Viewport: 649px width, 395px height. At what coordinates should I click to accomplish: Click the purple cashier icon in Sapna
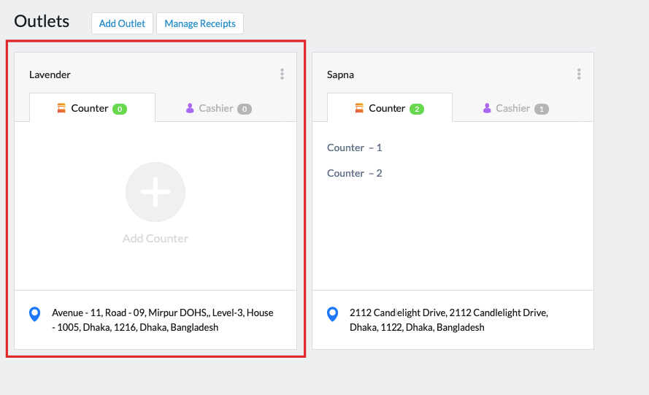click(x=487, y=108)
